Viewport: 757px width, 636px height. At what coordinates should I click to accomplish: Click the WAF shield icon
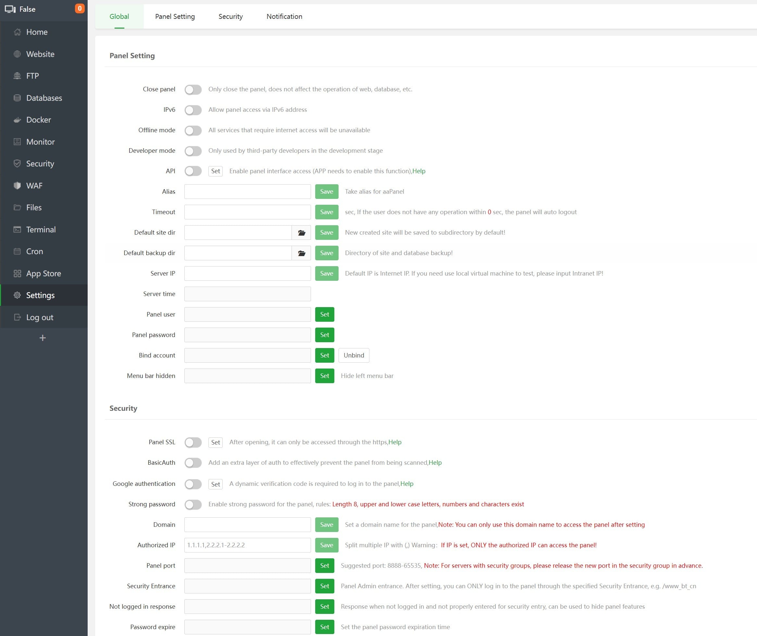[17, 186]
